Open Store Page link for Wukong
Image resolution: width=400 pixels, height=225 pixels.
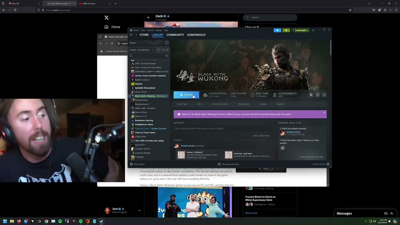pos(182,104)
